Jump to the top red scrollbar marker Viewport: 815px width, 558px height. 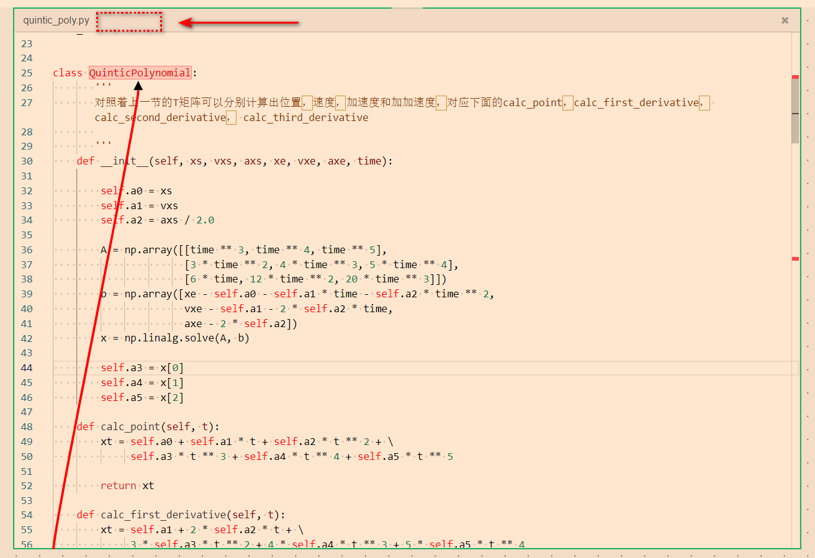[795, 77]
